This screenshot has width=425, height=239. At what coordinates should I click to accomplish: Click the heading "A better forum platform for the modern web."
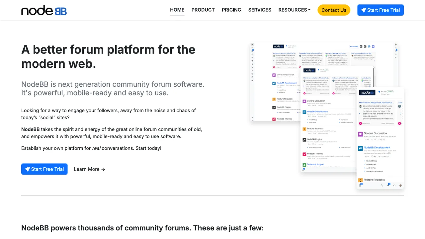tap(108, 56)
